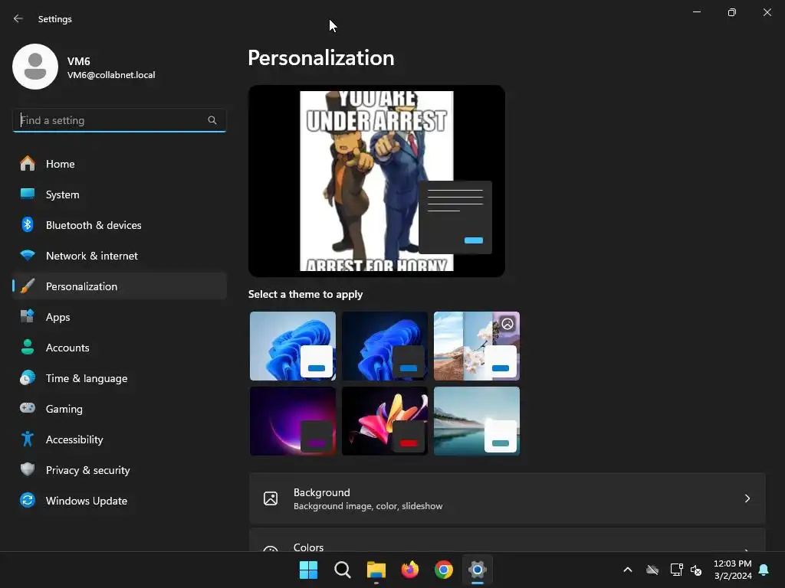Apply the dark blue bloom theme
The width and height of the screenshot is (785, 588).
[x=385, y=346]
